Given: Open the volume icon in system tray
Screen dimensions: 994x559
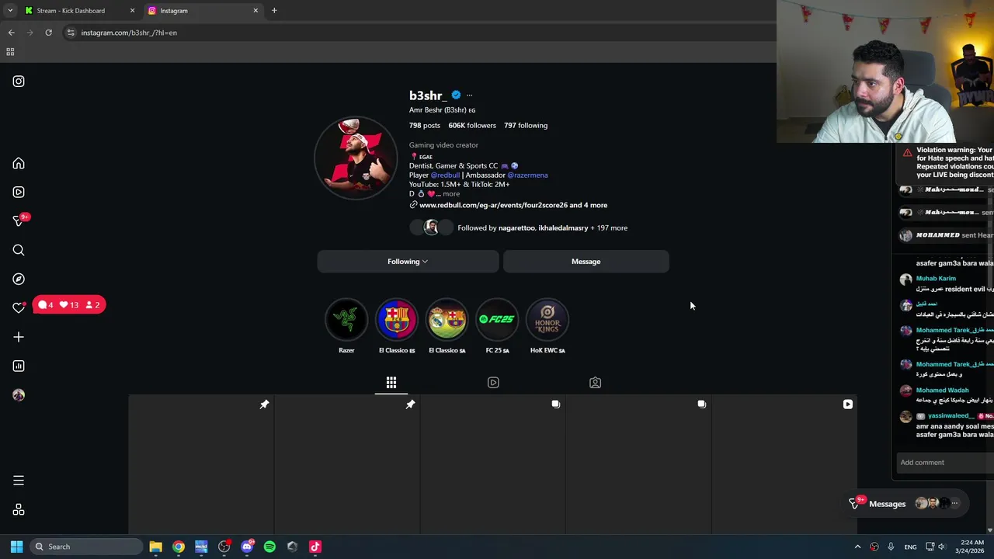Looking at the screenshot, I should [942, 547].
